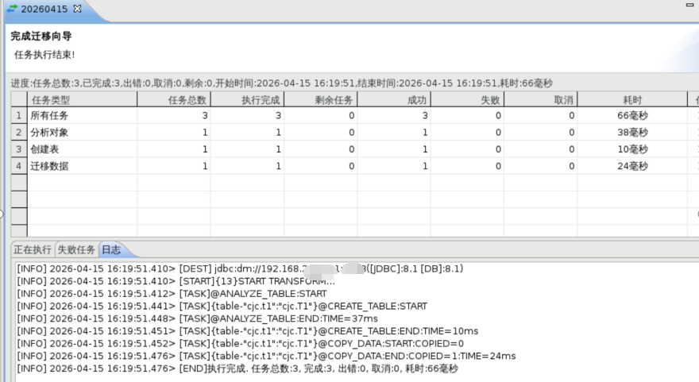Click the 失败 column header
The height and width of the screenshot is (382, 699).
(x=467, y=100)
